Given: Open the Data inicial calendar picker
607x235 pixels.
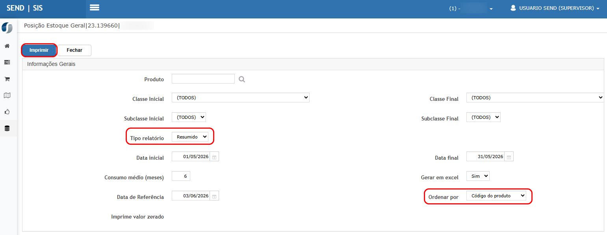Looking at the screenshot, I should point(214,157).
